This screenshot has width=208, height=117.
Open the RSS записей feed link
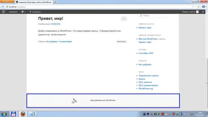click(145, 82)
